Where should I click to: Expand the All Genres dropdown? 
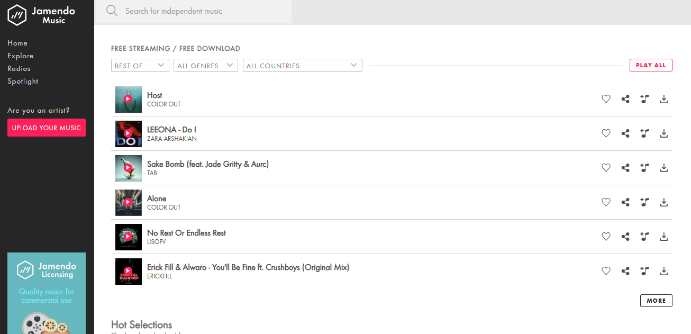click(205, 66)
